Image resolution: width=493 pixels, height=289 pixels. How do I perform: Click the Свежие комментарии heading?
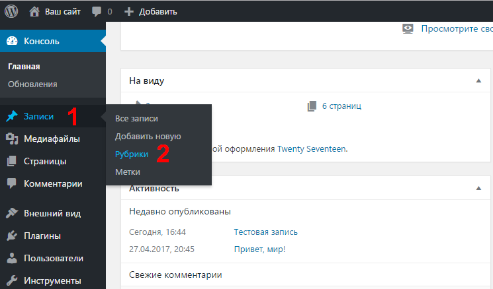175,275
